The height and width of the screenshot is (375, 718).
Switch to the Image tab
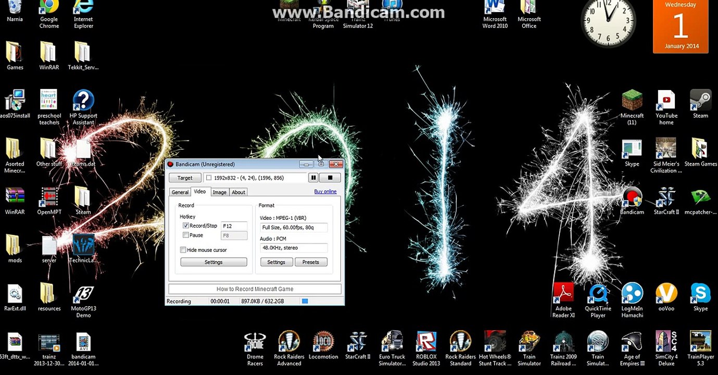point(220,192)
